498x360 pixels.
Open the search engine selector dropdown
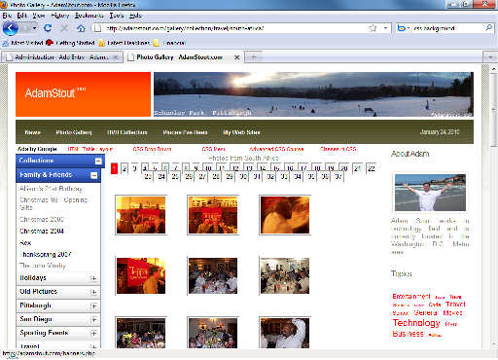[403, 28]
